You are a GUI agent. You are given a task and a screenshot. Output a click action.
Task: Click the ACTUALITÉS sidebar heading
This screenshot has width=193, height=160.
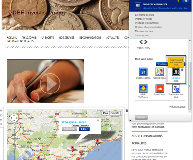pyautogui.click(x=139, y=143)
